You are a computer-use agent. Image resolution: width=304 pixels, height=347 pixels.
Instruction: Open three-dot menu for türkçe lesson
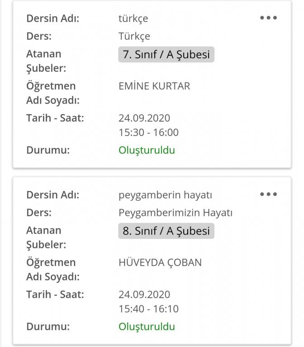[x=268, y=18]
